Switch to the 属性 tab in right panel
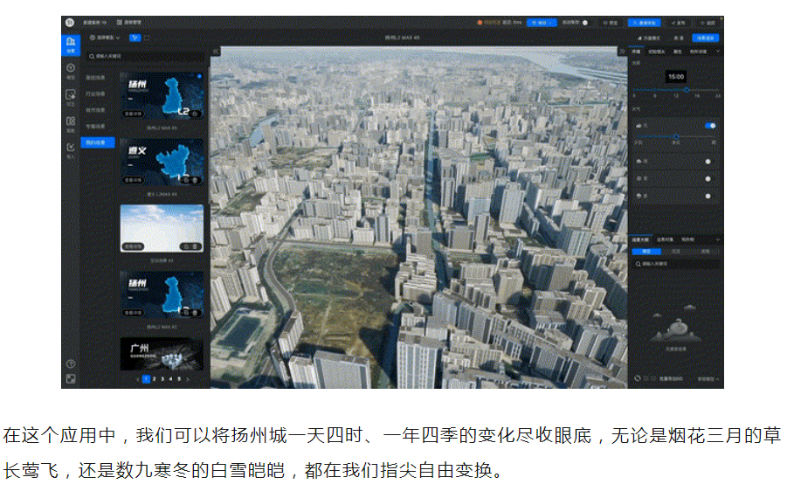This screenshot has width=787, height=498. click(x=677, y=52)
